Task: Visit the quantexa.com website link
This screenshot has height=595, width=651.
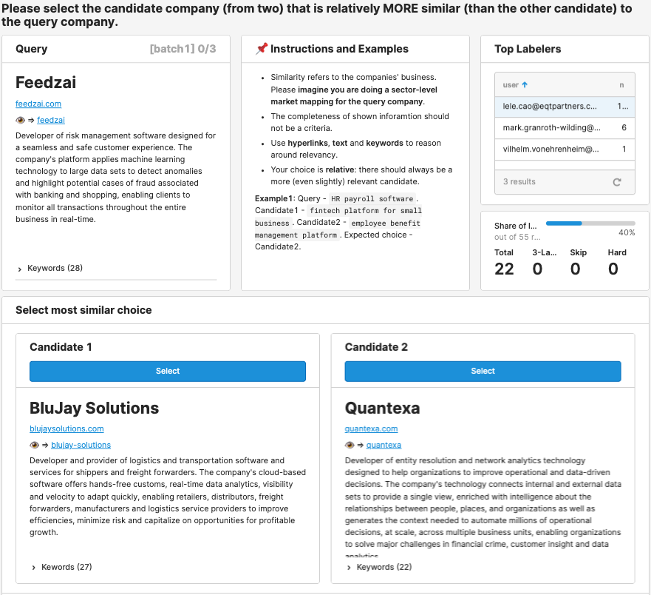Action: pyautogui.click(x=371, y=428)
